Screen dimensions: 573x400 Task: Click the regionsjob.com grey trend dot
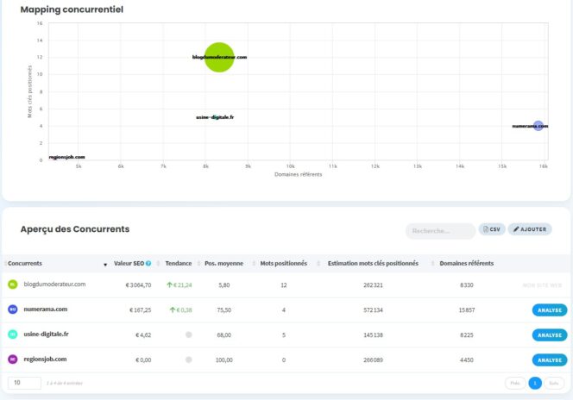tap(189, 359)
